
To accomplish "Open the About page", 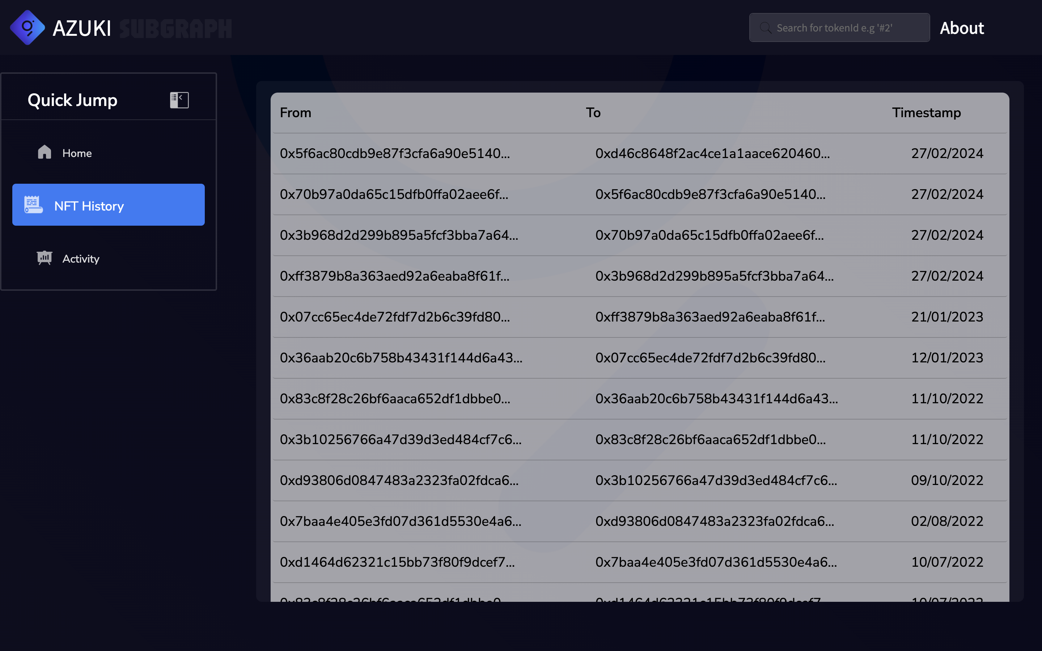I will [x=961, y=28].
